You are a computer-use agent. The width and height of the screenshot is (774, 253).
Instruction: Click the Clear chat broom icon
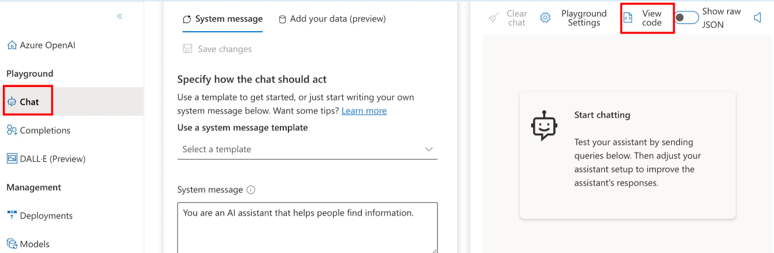(494, 18)
